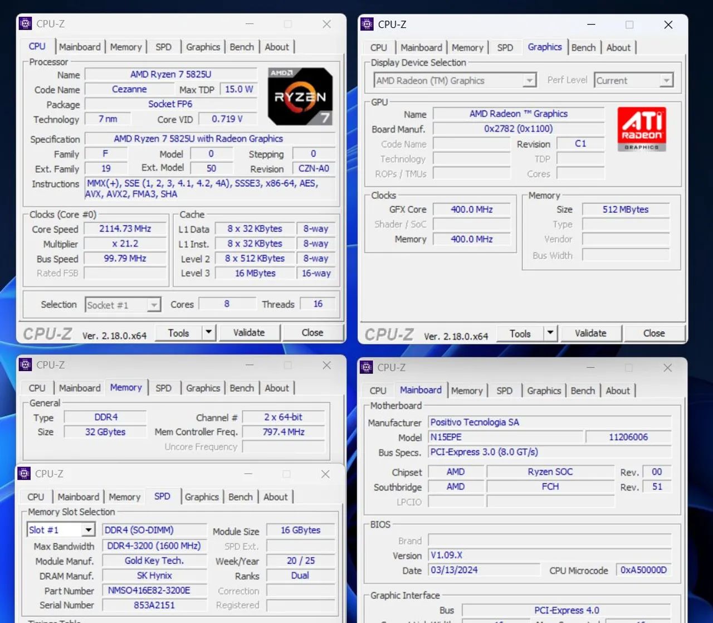713x623 pixels.
Task: Open the About tab in the Mainboard window
Action: pos(618,390)
